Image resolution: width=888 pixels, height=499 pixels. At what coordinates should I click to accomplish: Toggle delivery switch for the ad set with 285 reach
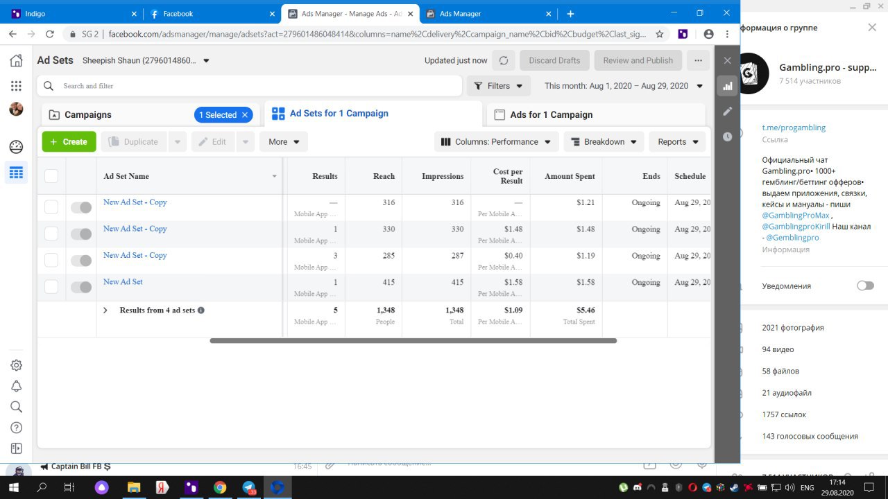81,261
